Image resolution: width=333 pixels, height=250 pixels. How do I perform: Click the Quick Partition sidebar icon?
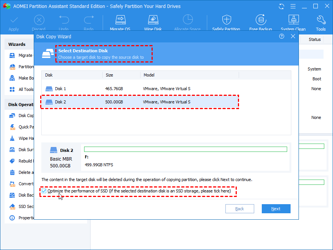click(13, 127)
